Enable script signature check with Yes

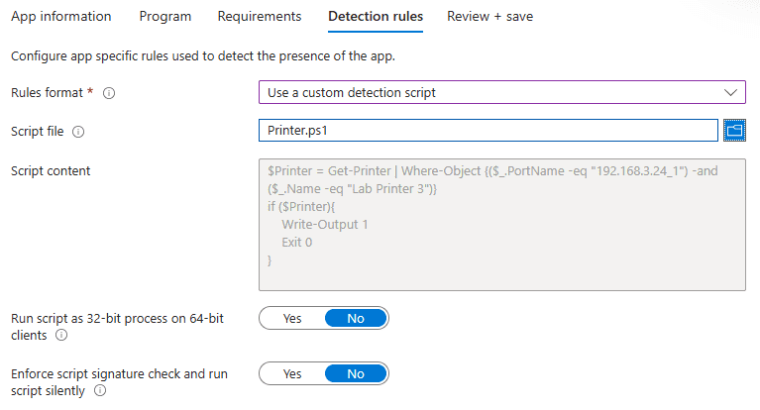pos(292,373)
